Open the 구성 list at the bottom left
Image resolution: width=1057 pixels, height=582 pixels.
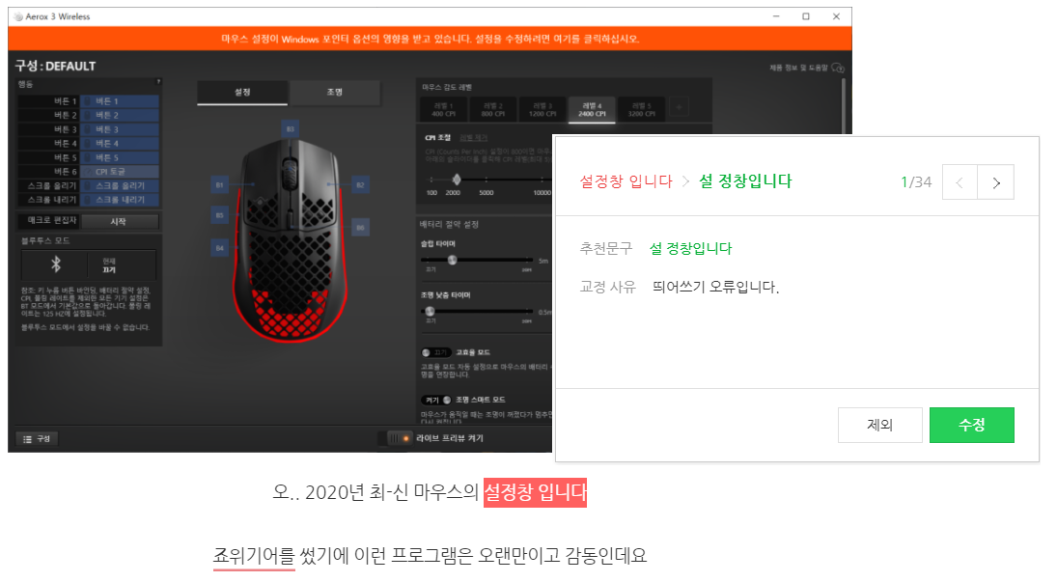(x=37, y=438)
